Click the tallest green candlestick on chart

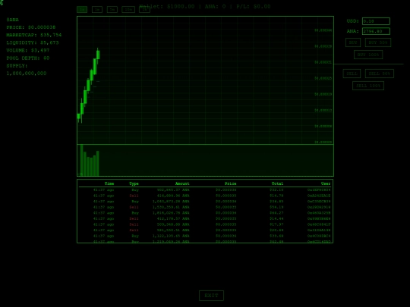[x=95, y=67]
